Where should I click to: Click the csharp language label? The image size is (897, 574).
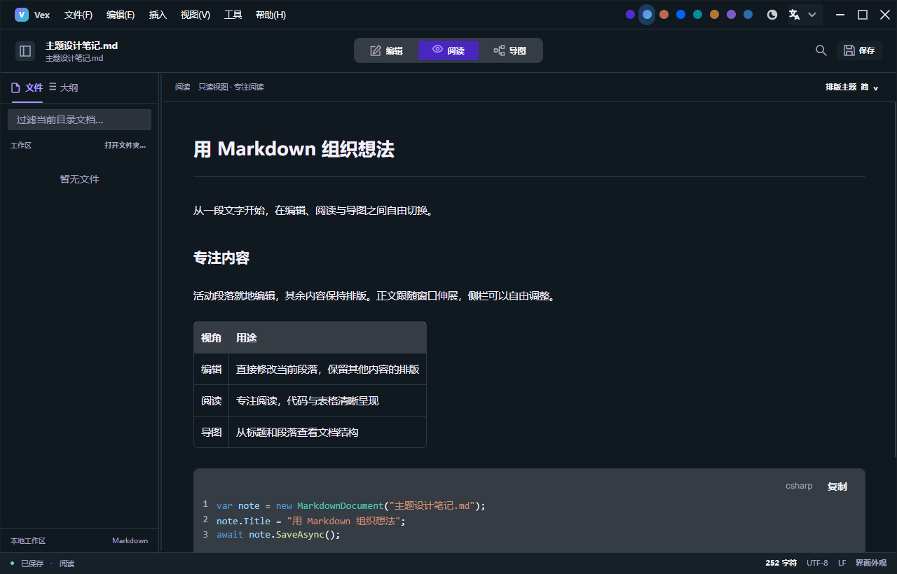click(799, 486)
